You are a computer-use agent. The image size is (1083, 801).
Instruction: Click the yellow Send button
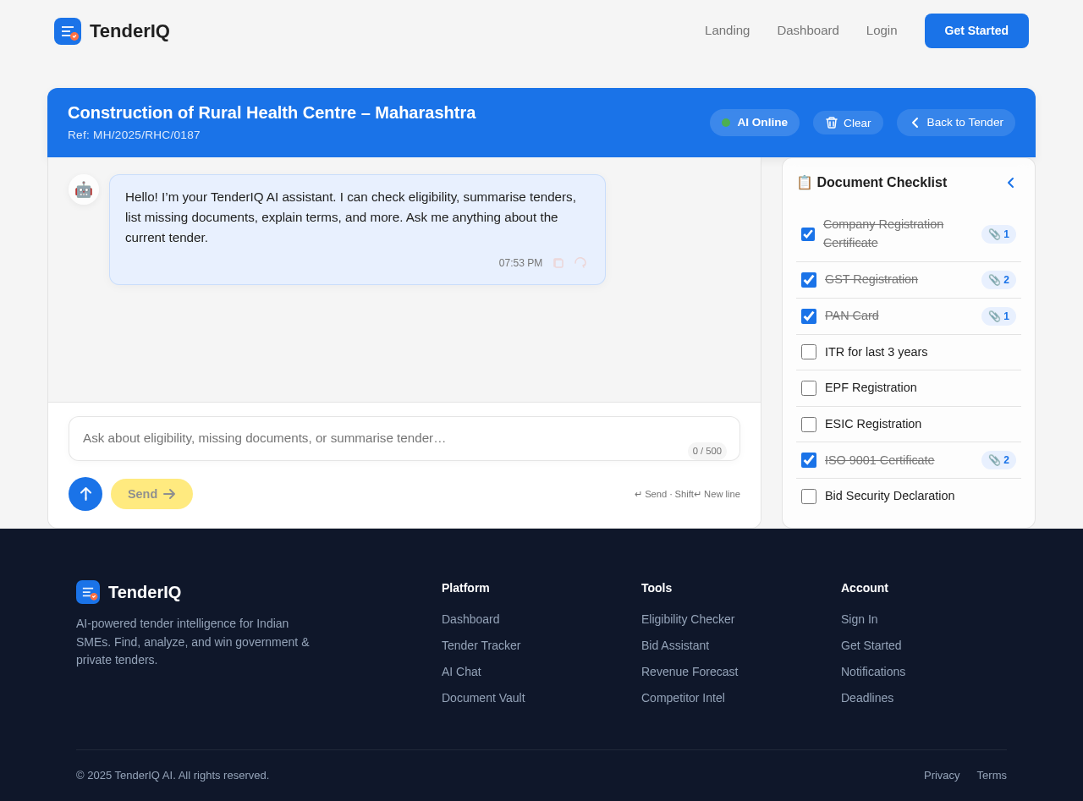[x=151, y=494]
